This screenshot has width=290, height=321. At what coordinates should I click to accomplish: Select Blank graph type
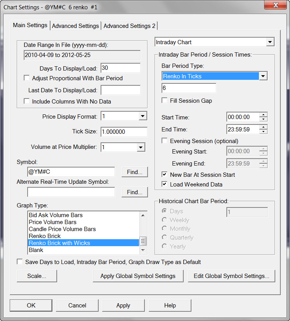(x=83, y=250)
